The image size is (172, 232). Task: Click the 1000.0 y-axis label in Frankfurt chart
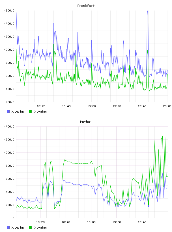click(x=9, y=50)
